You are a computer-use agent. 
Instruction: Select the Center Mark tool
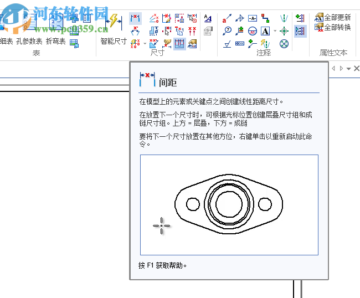[x=284, y=31]
